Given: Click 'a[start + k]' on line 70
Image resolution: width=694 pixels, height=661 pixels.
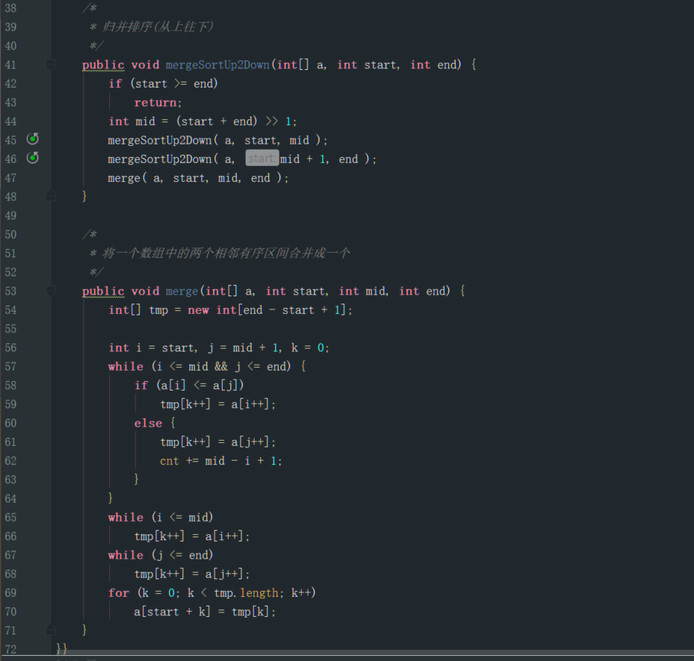Looking at the screenshot, I should (172, 612).
